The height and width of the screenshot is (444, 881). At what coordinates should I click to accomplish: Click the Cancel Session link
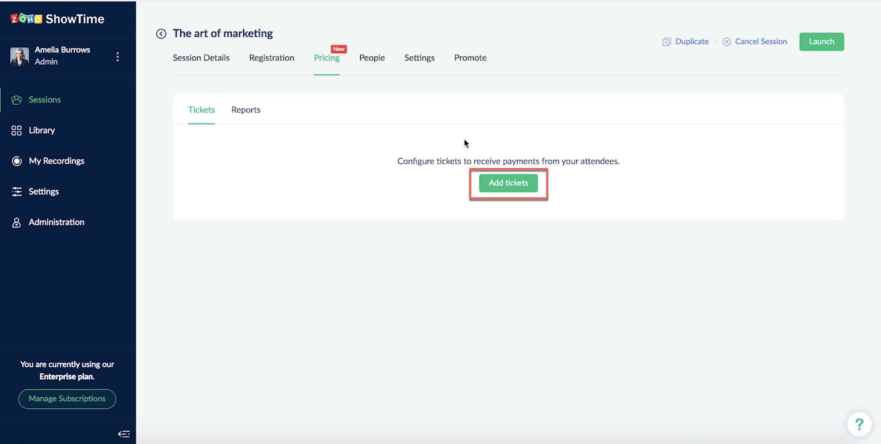point(760,42)
